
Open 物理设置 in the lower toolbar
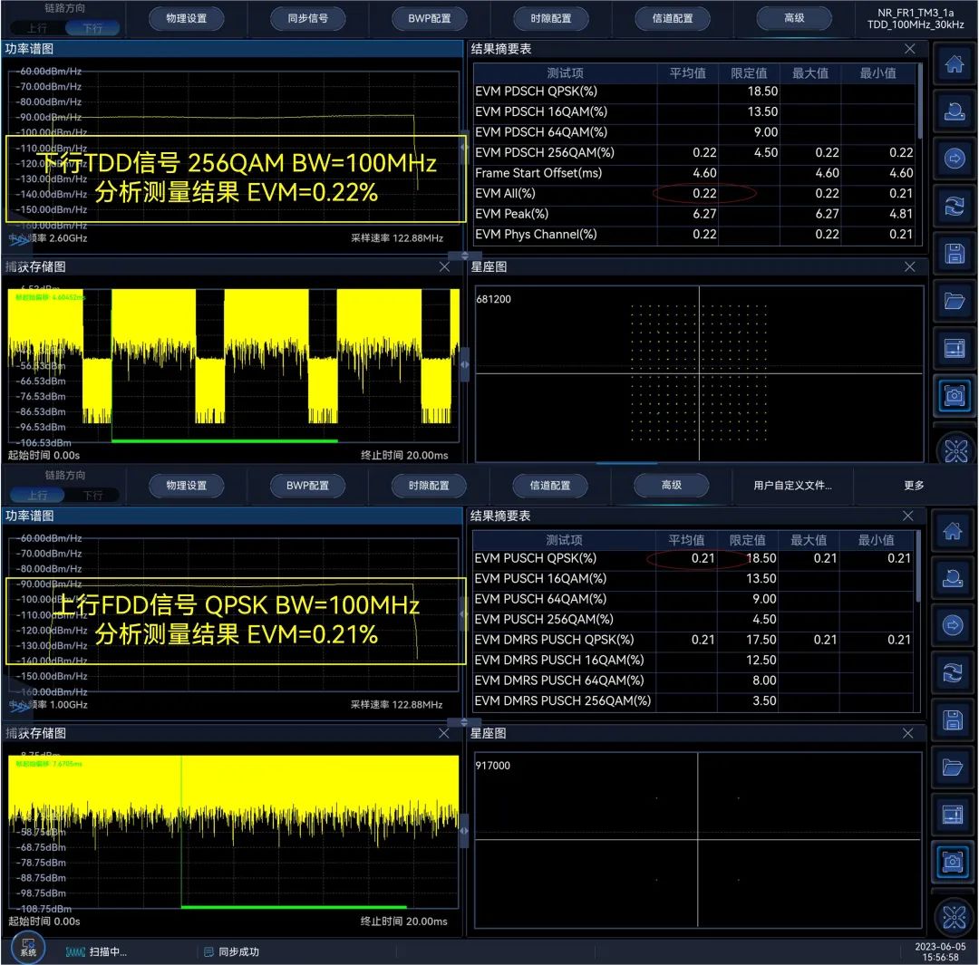pyautogui.click(x=186, y=485)
